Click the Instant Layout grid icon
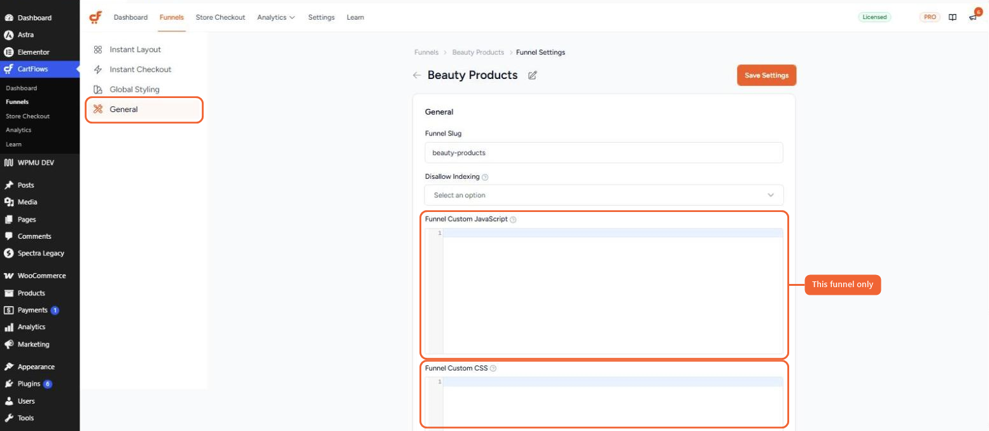 (98, 50)
